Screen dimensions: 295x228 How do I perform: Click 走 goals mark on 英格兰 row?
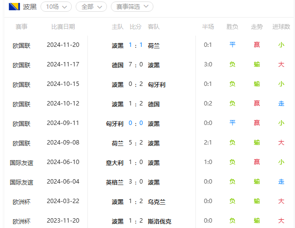click(281, 182)
